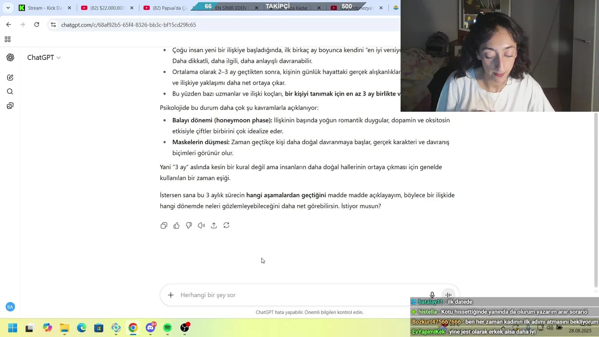
Task: Click the 'Psikolojide bu durum' paragraph line
Action: (239, 108)
